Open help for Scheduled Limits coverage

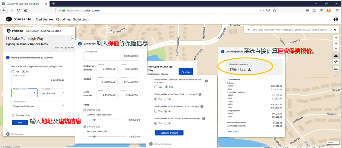click(202, 107)
